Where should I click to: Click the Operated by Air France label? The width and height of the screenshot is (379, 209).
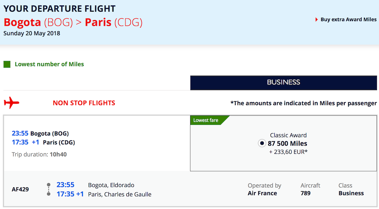264,189
